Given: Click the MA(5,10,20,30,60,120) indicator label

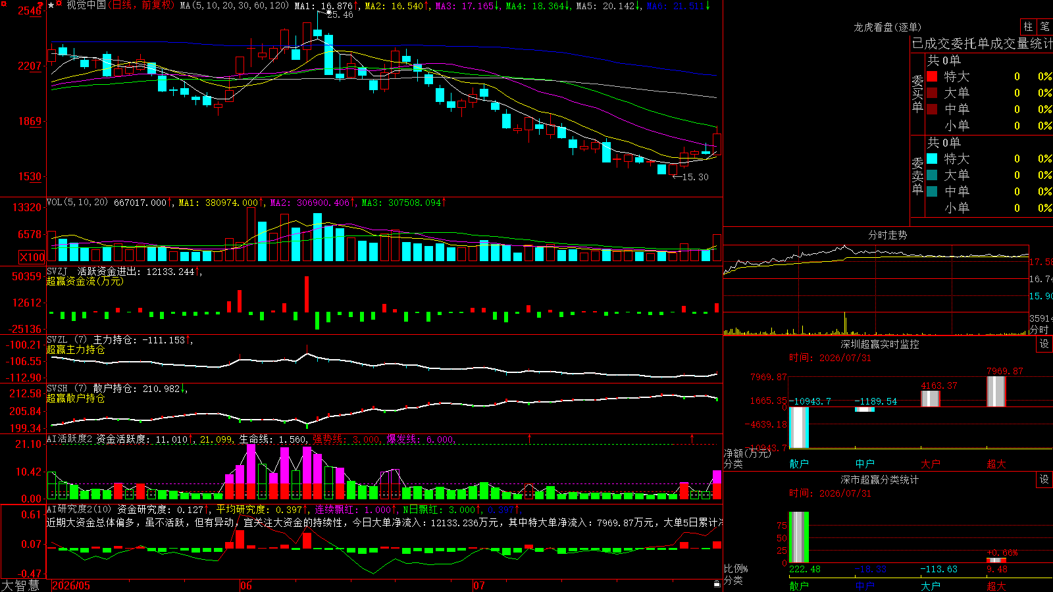Looking at the screenshot, I should pyautogui.click(x=234, y=6).
